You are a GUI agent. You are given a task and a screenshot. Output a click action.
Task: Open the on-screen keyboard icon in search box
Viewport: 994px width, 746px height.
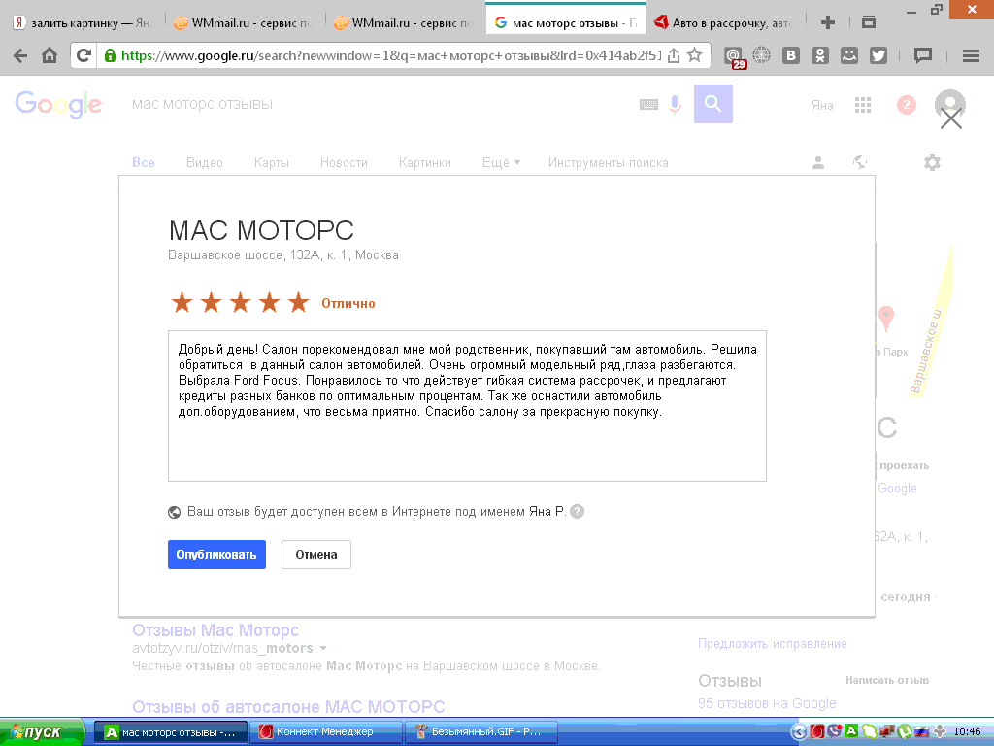[x=648, y=104]
